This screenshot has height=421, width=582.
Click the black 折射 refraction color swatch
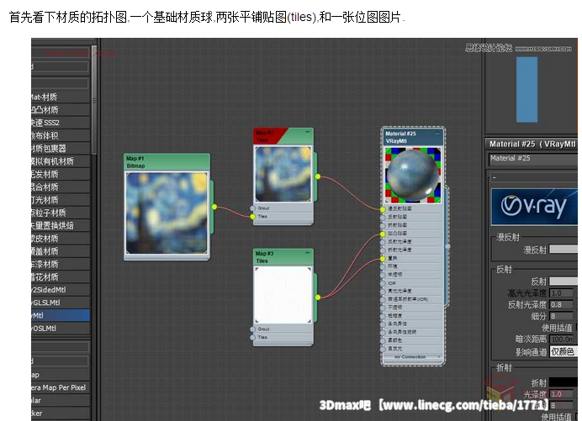pyautogui.click(x=563, y=382)
